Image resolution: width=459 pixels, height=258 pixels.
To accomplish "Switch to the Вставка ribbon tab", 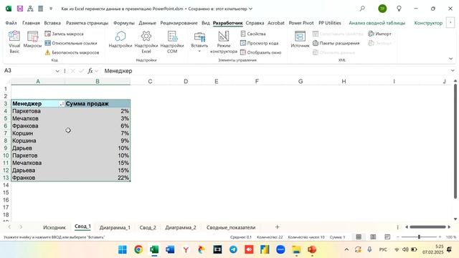I will (x=52, y=23).
